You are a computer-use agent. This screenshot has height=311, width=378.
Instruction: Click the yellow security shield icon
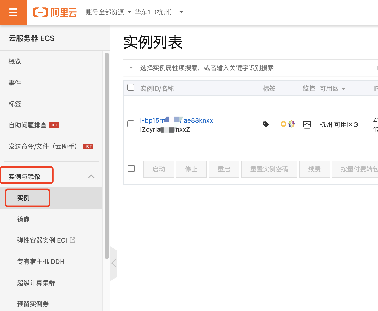coord(283,124)
